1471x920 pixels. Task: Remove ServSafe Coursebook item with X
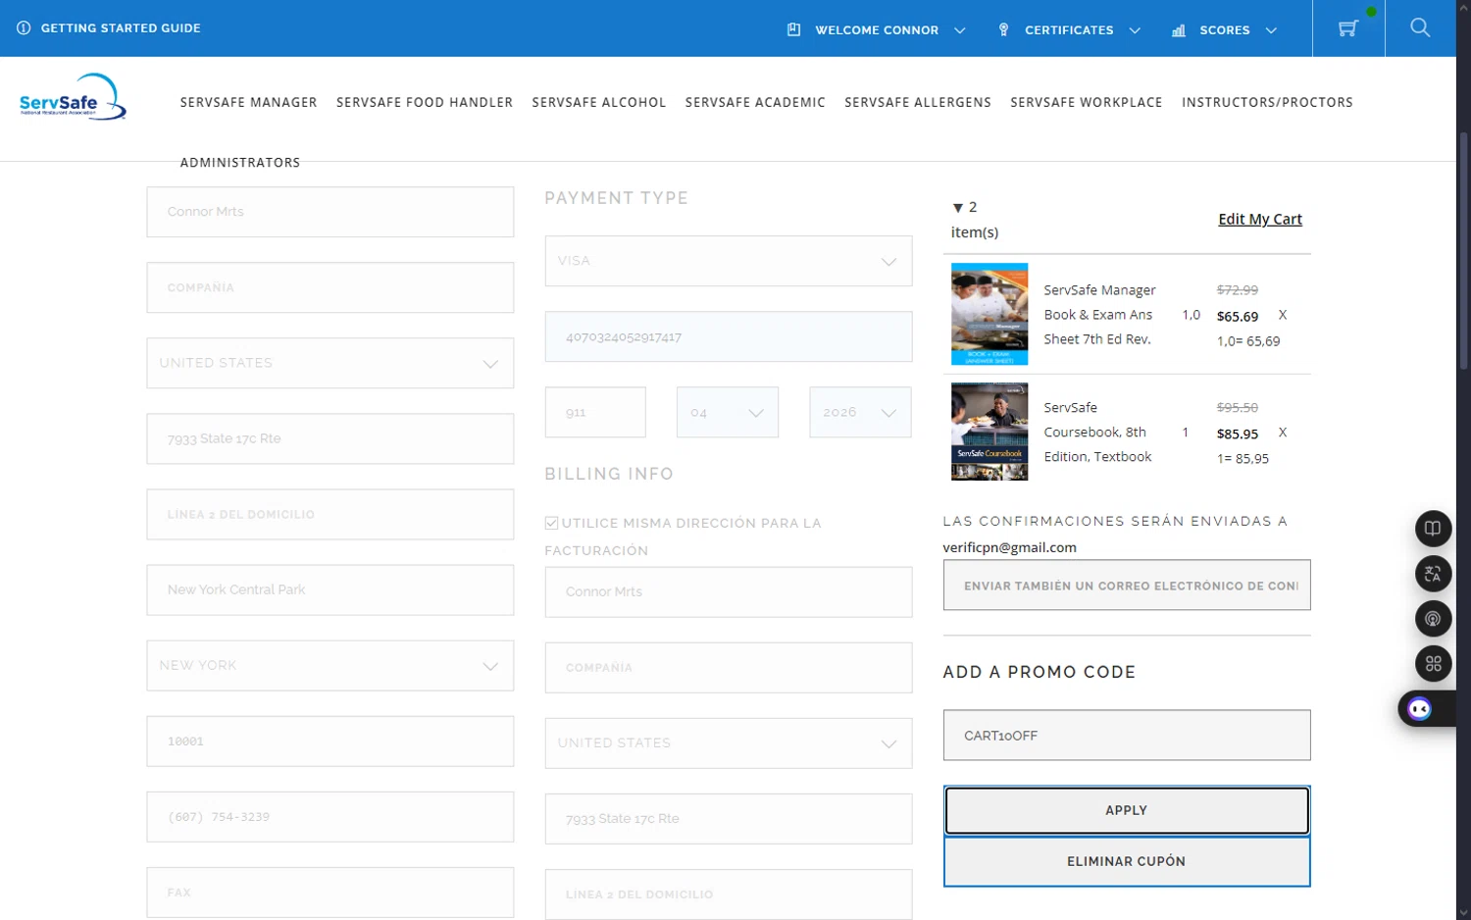tap(1282, 433)
